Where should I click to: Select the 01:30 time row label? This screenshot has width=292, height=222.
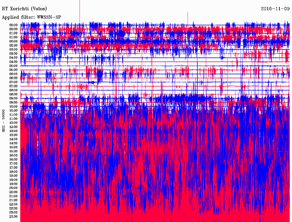click(x=13, y=37)
